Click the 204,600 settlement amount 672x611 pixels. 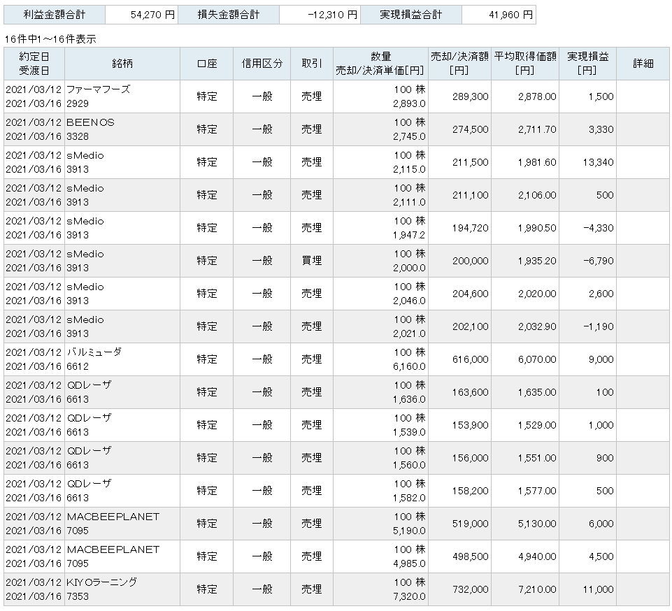point(470,294)
